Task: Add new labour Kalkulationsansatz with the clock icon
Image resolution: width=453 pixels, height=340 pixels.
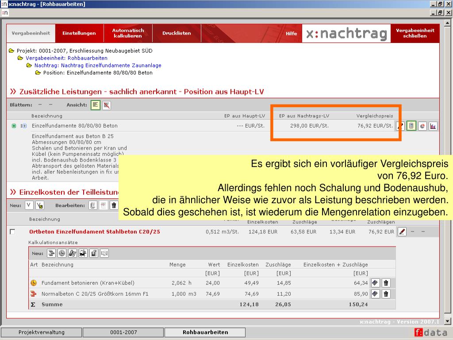Action: (x=62, y=253)
